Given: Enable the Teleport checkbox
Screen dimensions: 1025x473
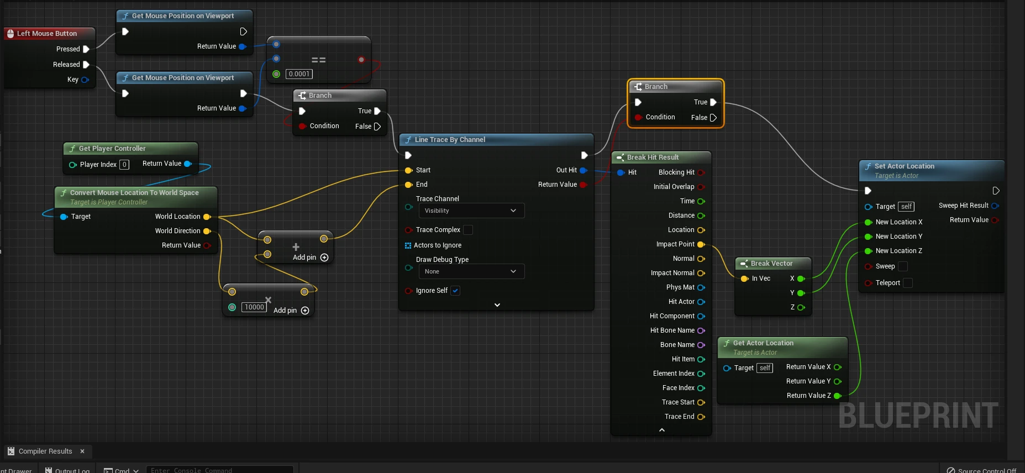Looking at the screenshot, I should (908, 283).
